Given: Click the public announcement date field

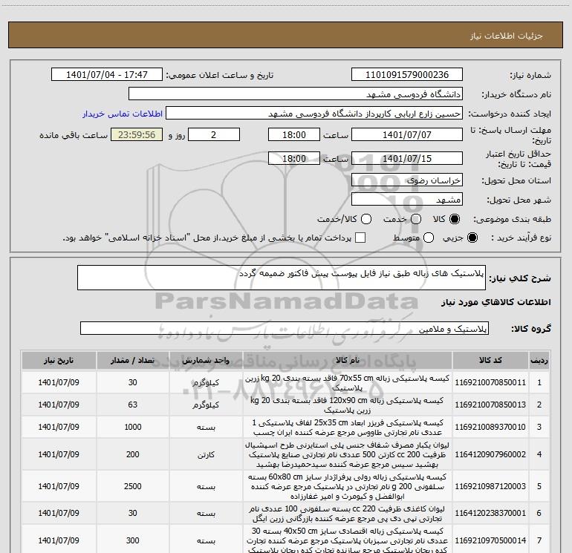Looking at the screenshot, I should pos(107,75).
